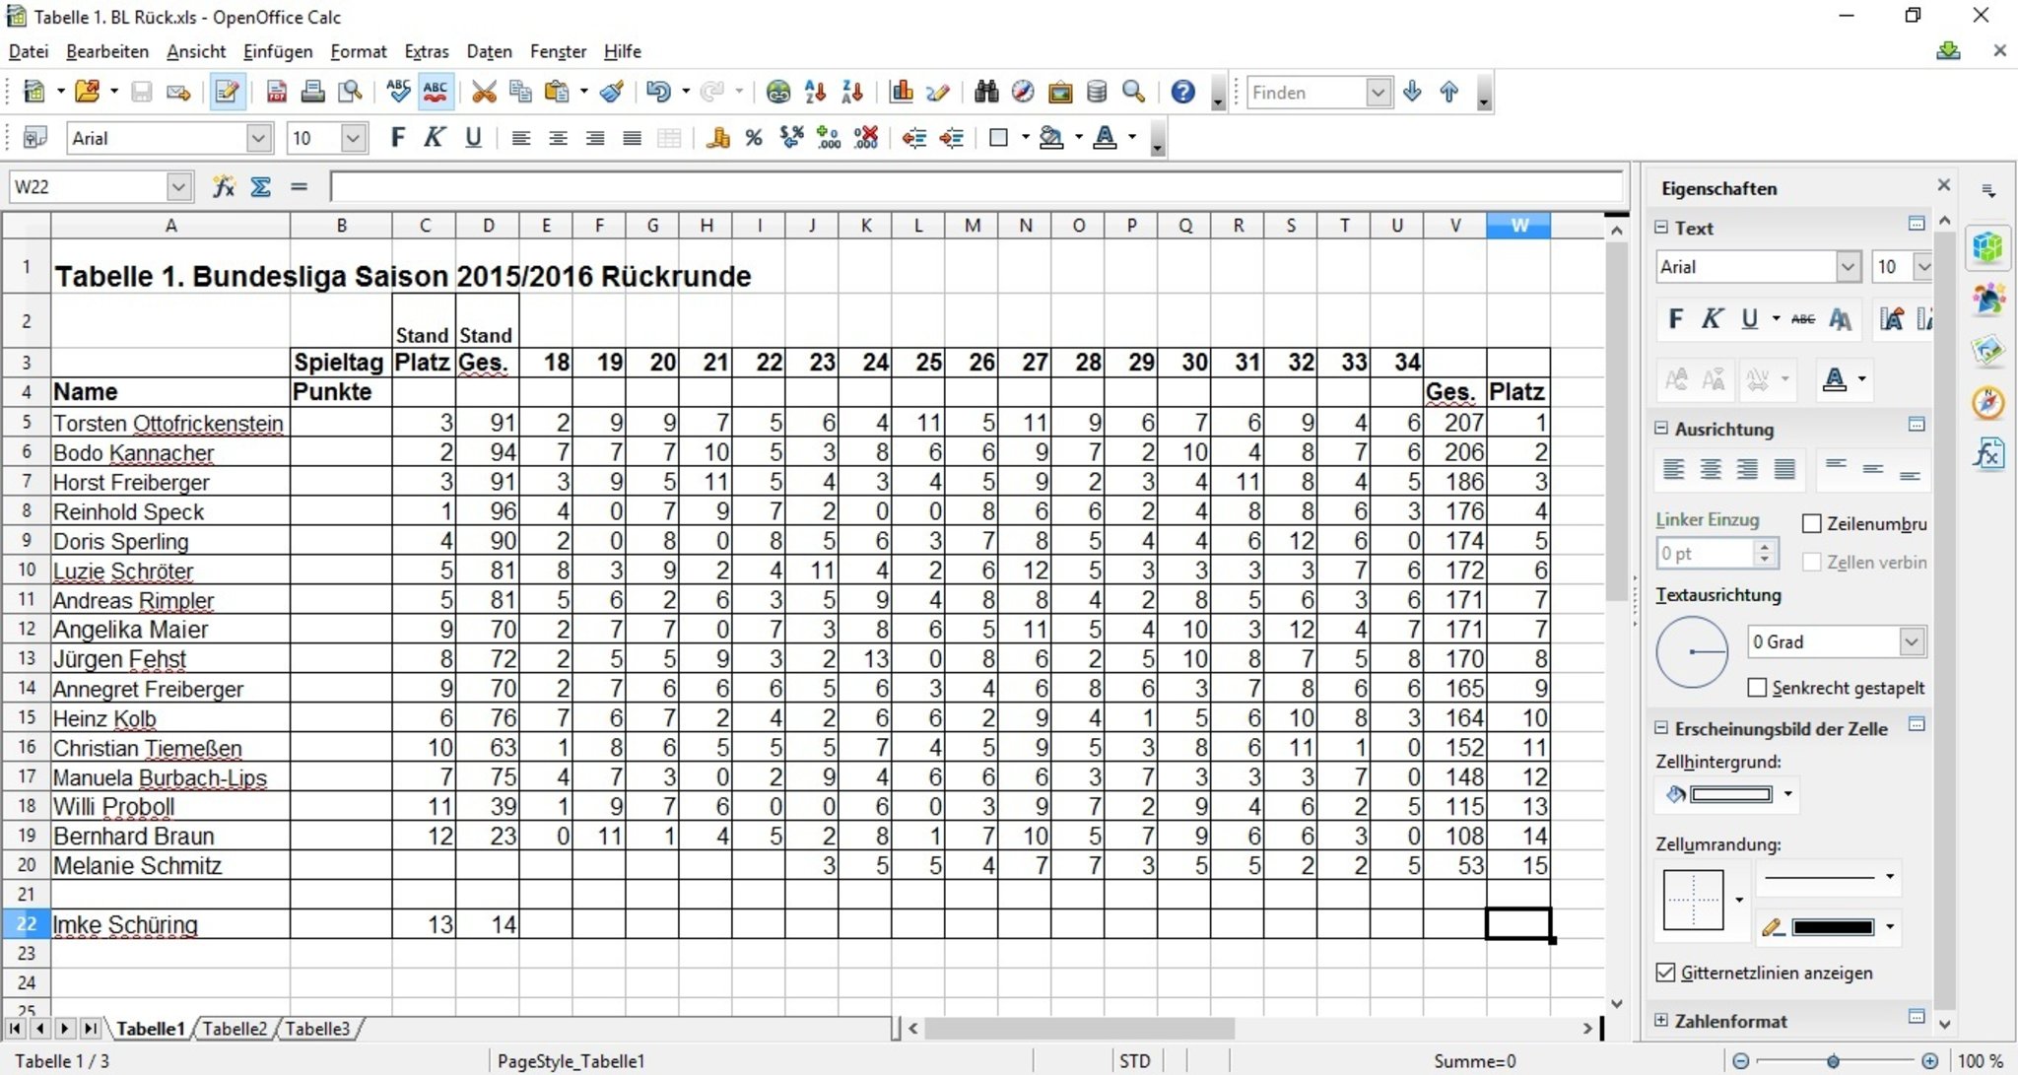Image resolution: width=2018 pixels, height=1075 pixels.
Task: Check the Senkrecht gestapelt checkbox
Action: [x=1756, y=688]
